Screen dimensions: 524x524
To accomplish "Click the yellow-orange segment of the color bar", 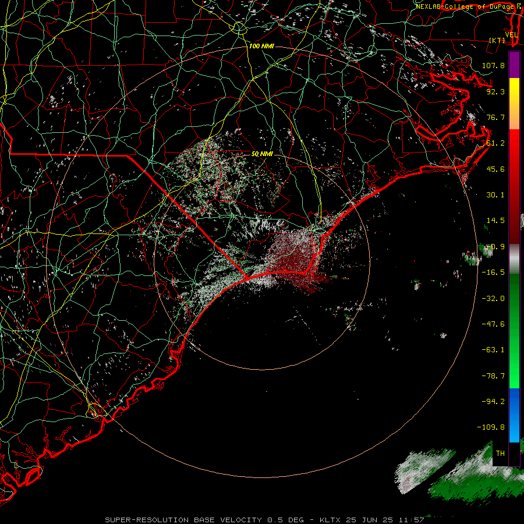I will 514,104.
